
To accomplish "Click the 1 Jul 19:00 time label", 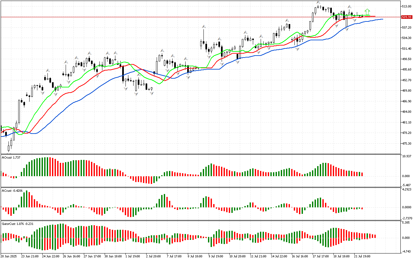I will pyautogui.click(x=132, y=256).
